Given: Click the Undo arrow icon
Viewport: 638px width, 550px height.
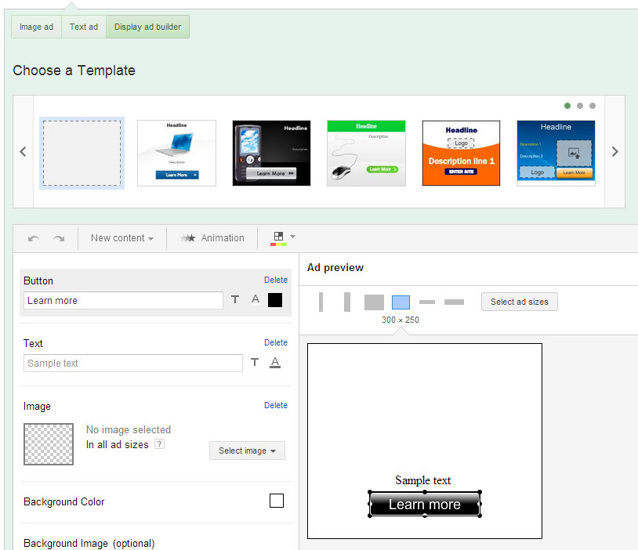Looking at the screenshot, I should (33, 238).
